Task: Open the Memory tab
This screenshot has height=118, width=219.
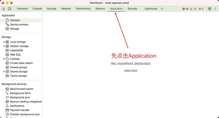Action: (100, 9)
